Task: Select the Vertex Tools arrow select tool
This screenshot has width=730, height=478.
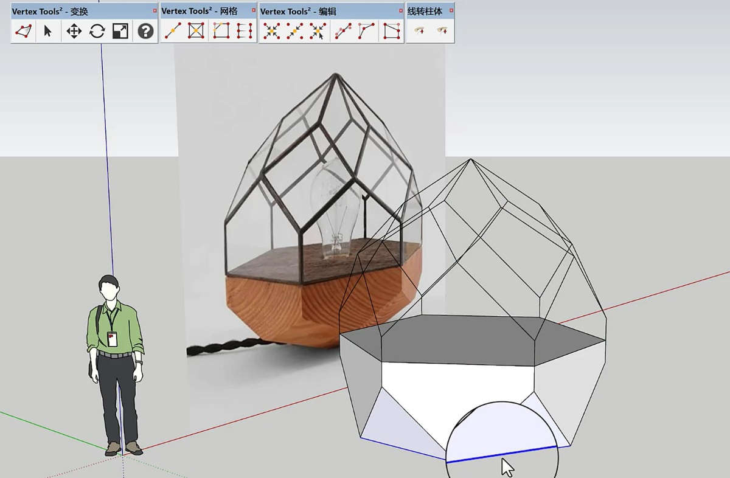Action: pyautogui.click(x=48, y=31)
